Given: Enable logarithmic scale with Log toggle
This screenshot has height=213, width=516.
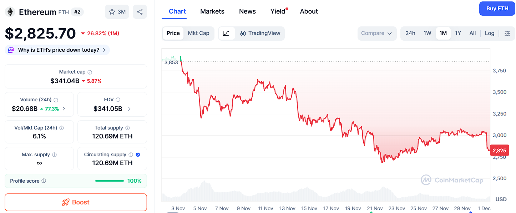Looking at the screenshot, I should [x=490, y=33].
